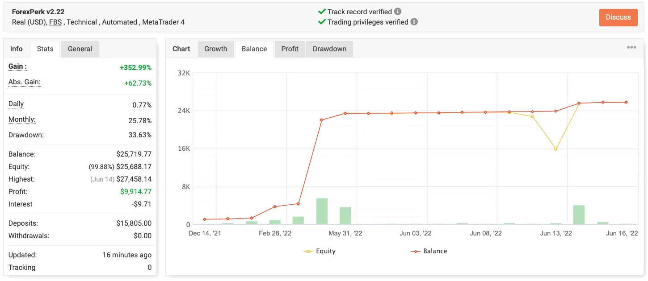This screenshot has width=648, height=281.
Task: Toggle Equity series in chart legend
Action: pyautogui.click(x=320, y=251)
